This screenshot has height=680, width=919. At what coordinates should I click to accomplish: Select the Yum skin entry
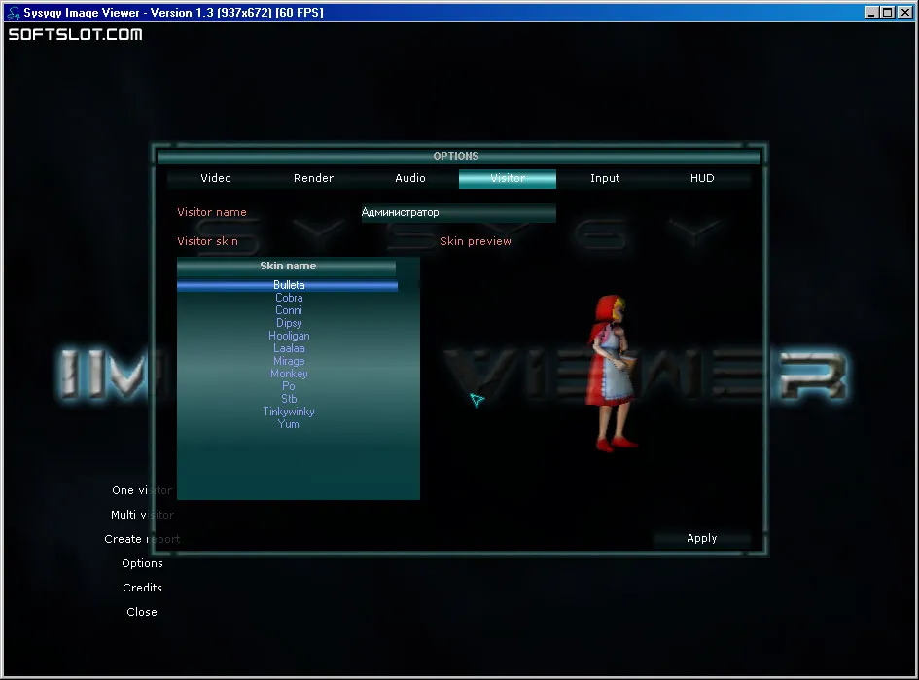pos(289,424)
